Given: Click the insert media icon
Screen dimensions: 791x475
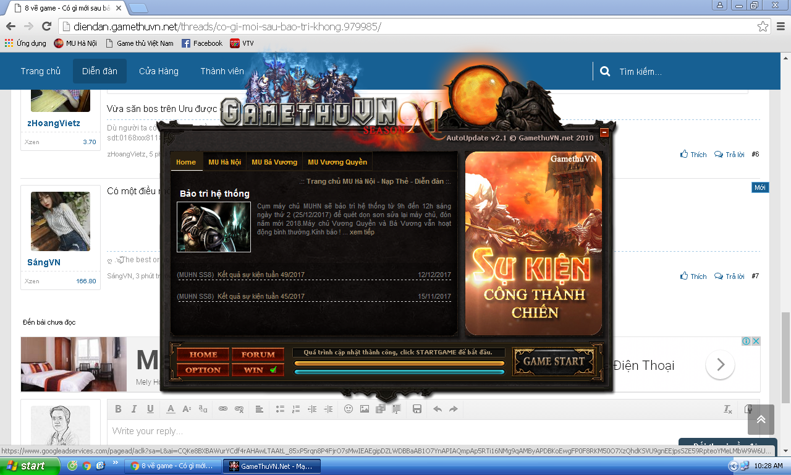Looking at the screenshot, I should 381,409.
